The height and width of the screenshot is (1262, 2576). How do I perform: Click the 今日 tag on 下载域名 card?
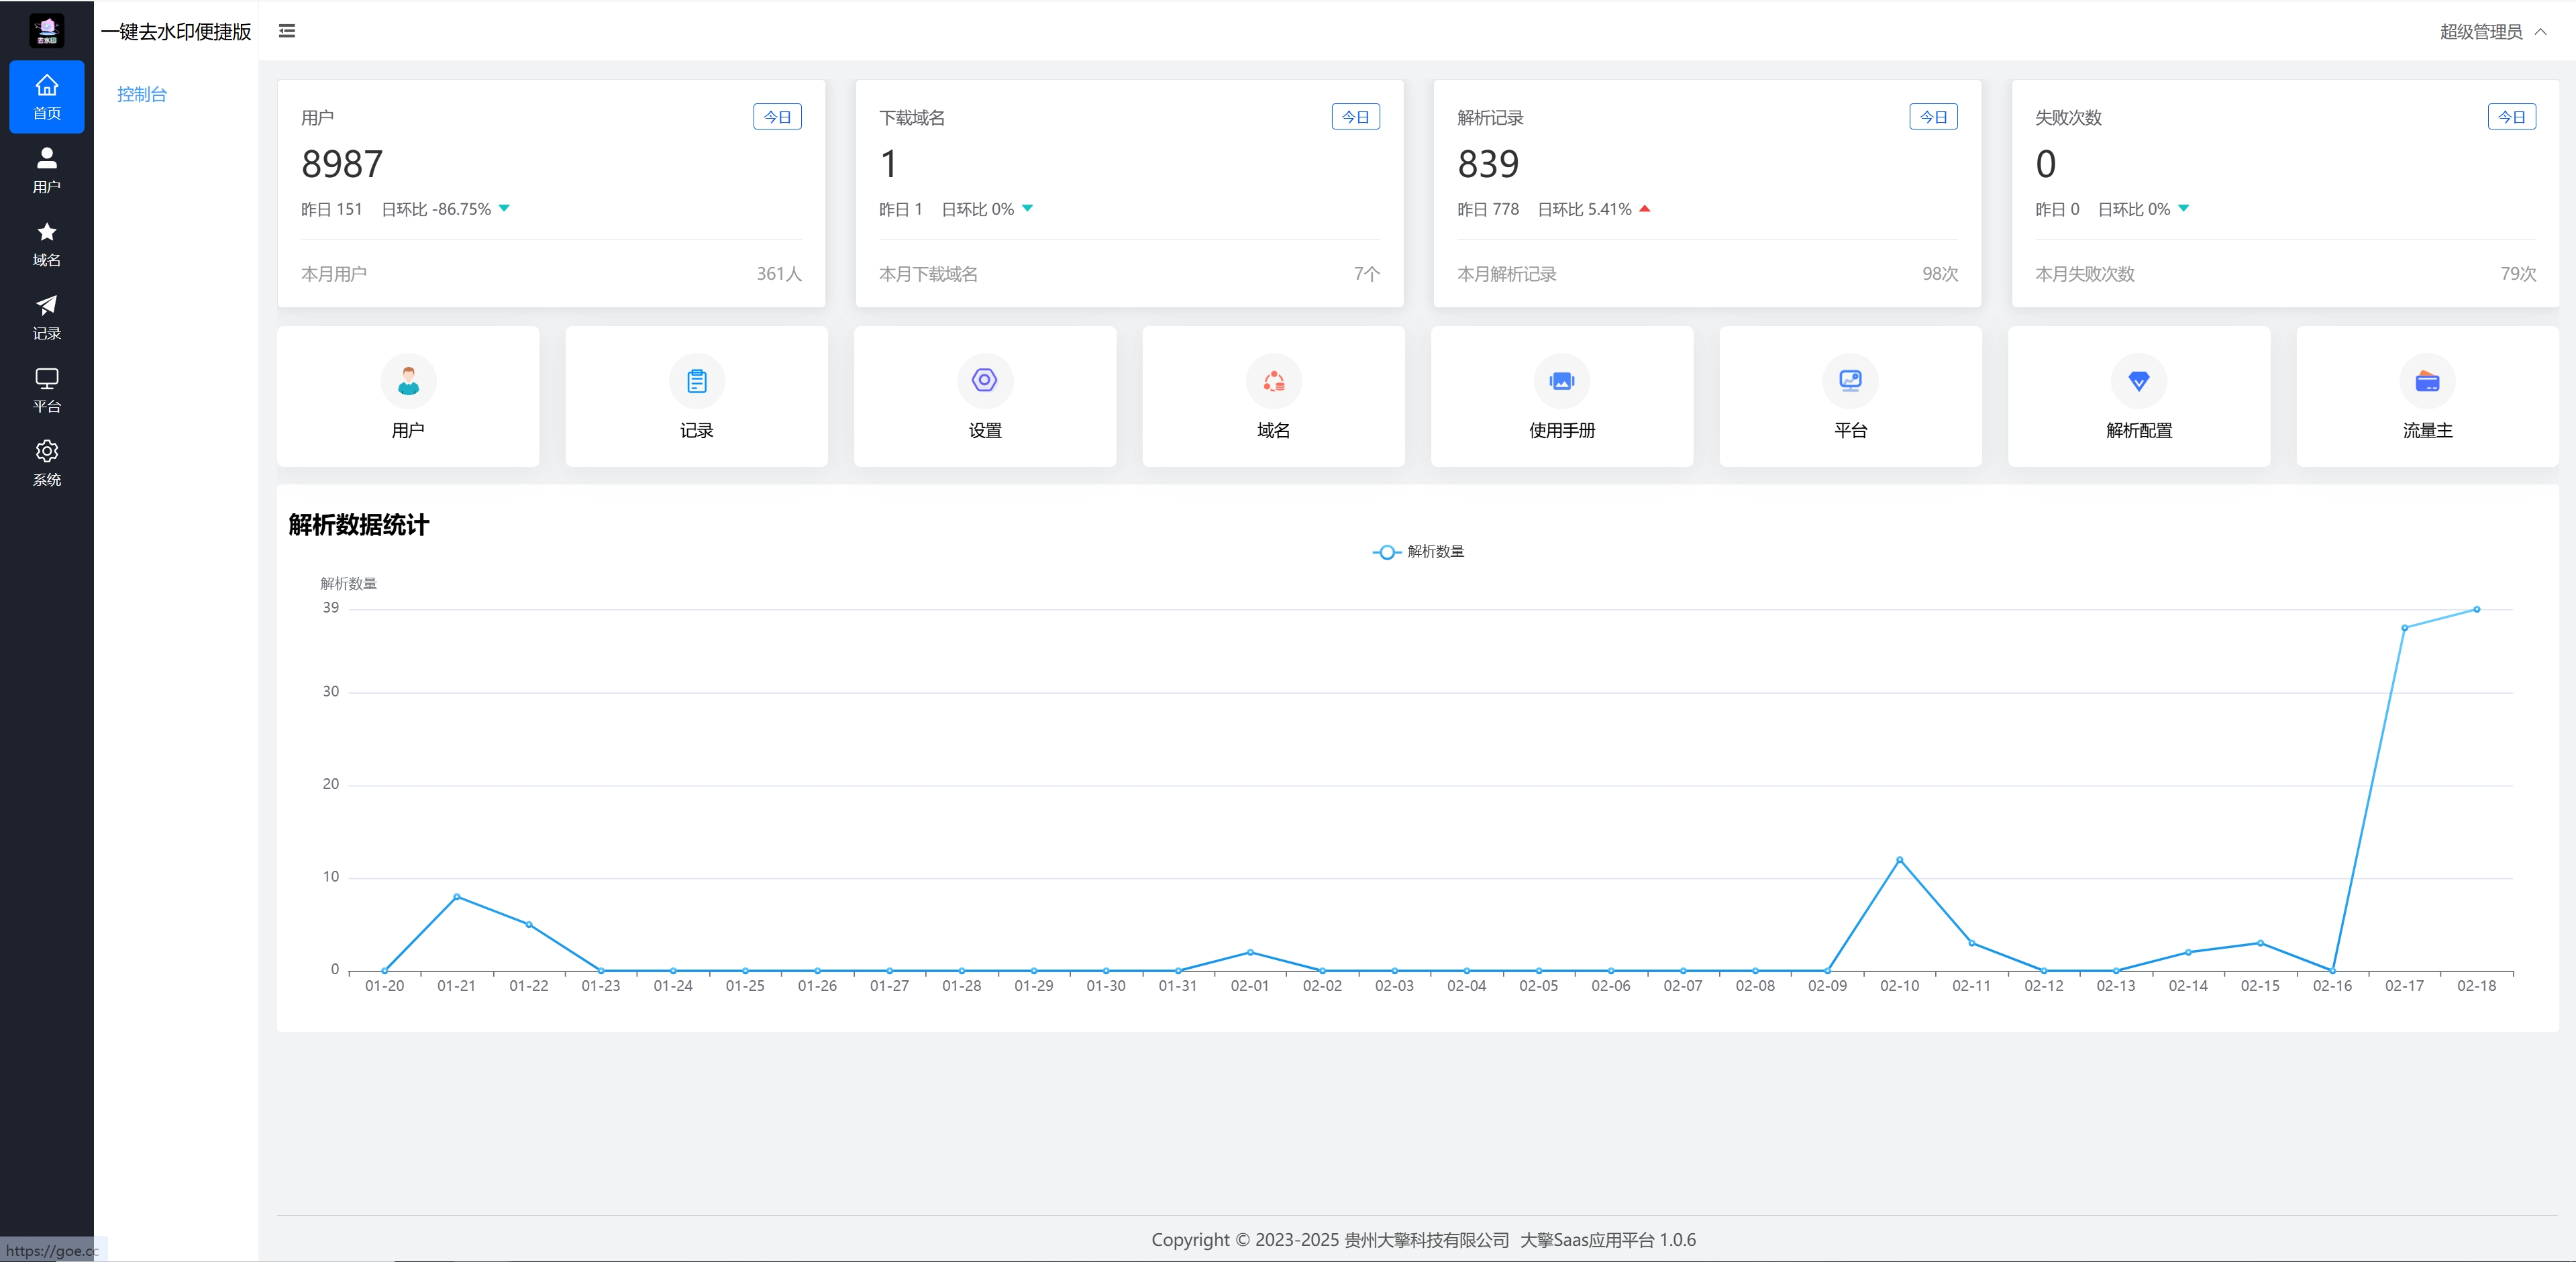[x=1355, y=117]
